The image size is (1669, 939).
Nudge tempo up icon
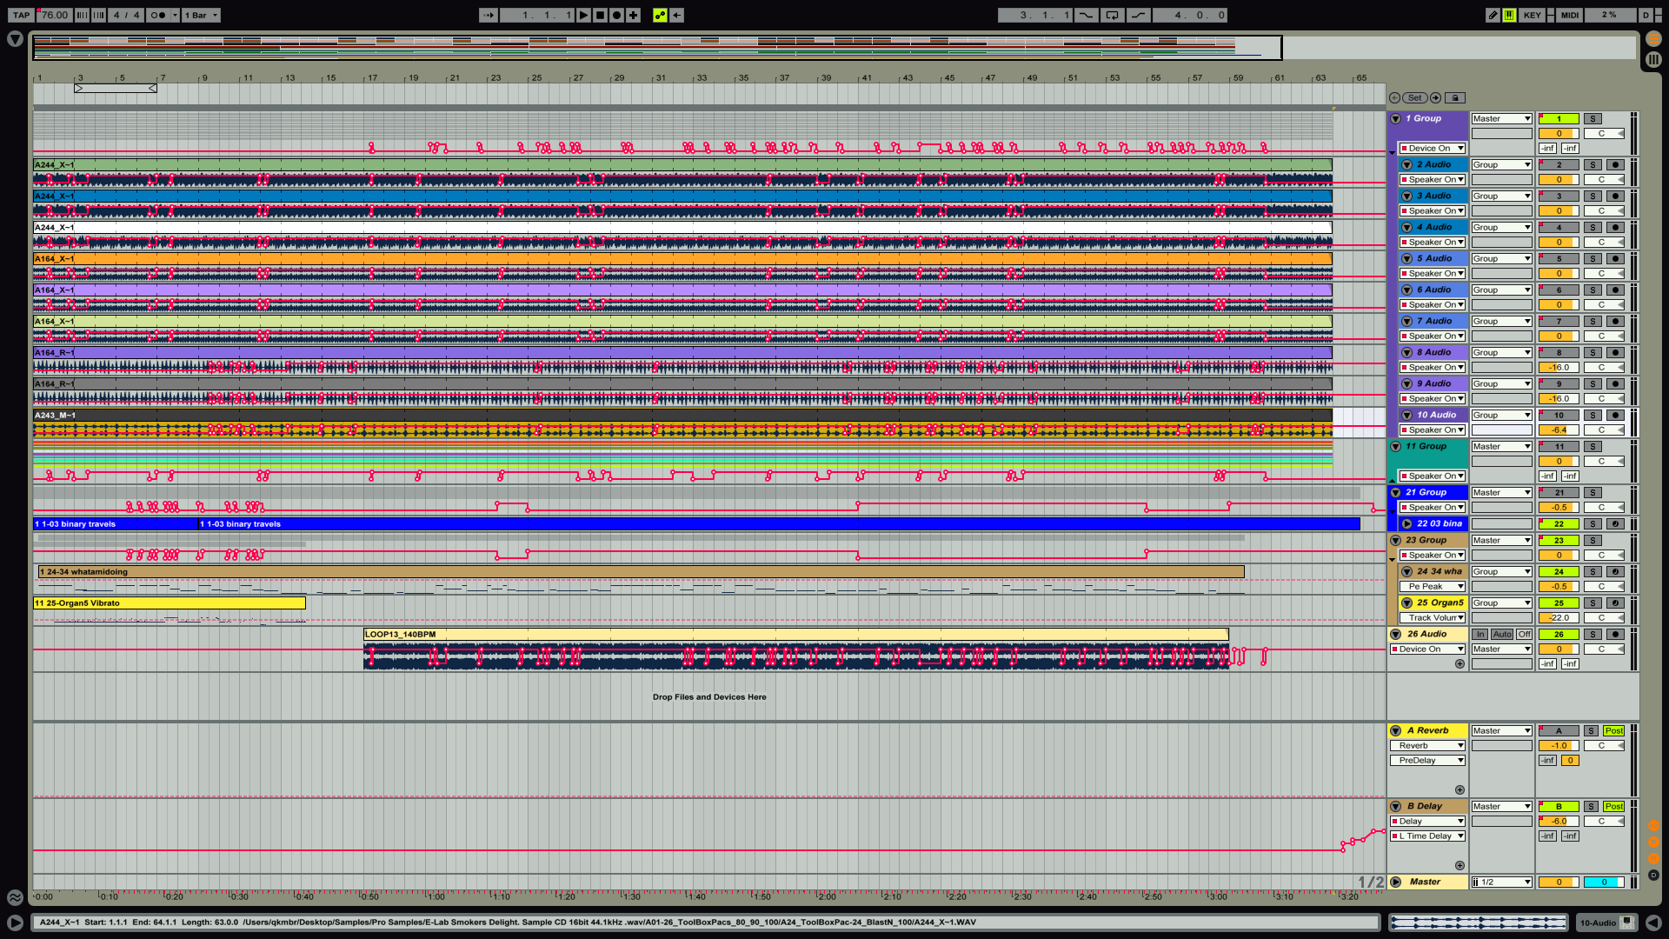click(x=99, y=15)
